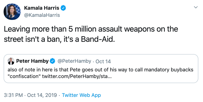The image size is (203, 102).
Task: Open the tweet options chevron menu
Action: 196,8
